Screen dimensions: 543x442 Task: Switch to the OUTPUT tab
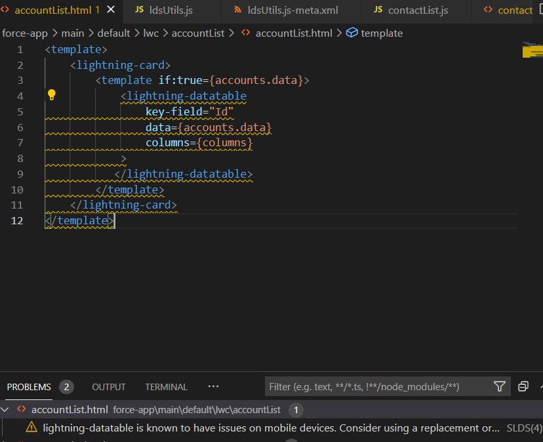pyautogui.click(x=108, y=387)
